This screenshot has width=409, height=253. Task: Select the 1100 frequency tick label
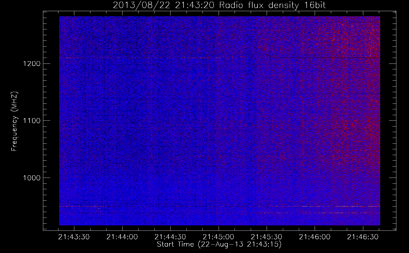pos(31,121)
